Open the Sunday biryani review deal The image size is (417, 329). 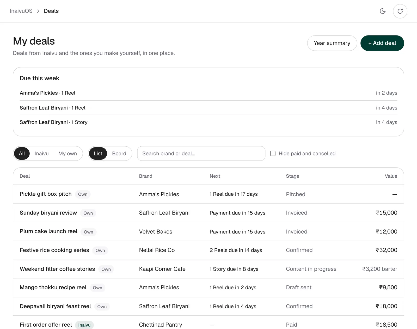48,213
